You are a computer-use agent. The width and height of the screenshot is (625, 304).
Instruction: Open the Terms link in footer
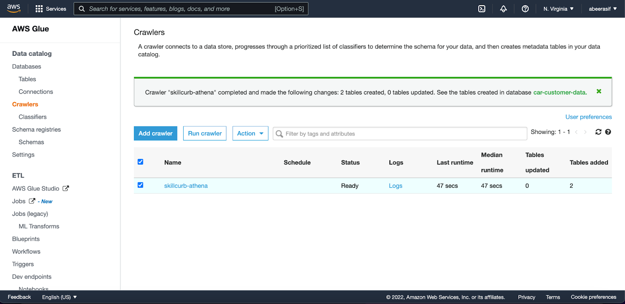pyautogui.click(x=553, y=297)
